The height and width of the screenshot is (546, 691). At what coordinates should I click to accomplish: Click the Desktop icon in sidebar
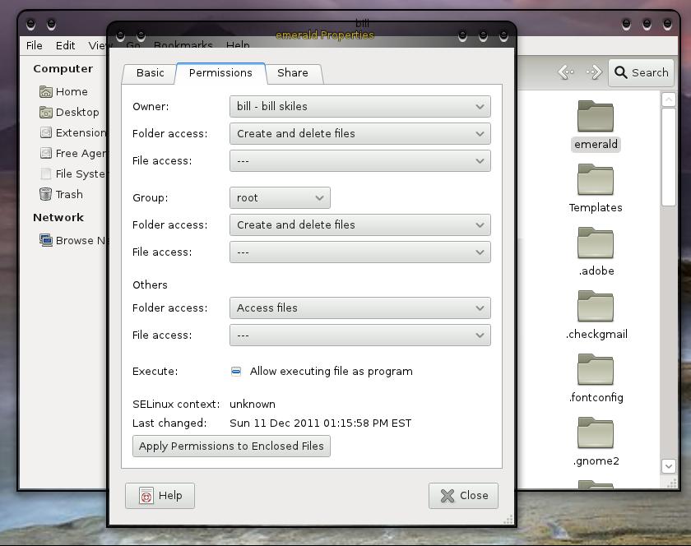tap(46, 112)
